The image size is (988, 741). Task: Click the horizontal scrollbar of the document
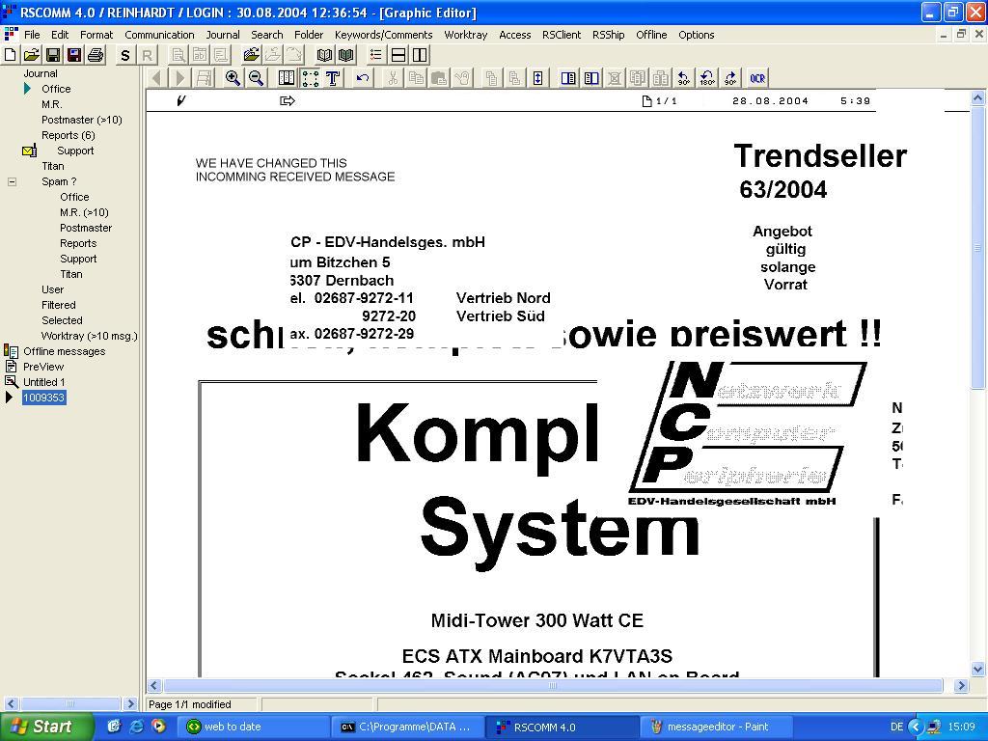(552, 685)
